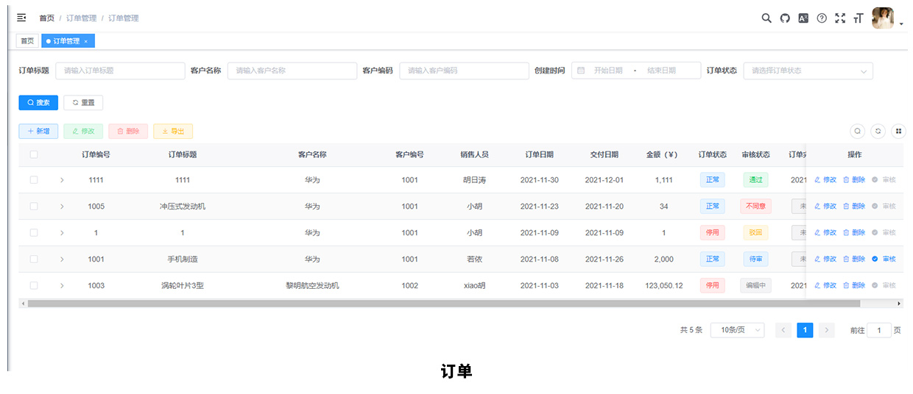Click the 新增 button
This screenshot has height=394, width=913.
tap(38, 131)
